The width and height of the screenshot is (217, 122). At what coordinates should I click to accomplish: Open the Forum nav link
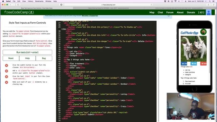click(170, 12)
